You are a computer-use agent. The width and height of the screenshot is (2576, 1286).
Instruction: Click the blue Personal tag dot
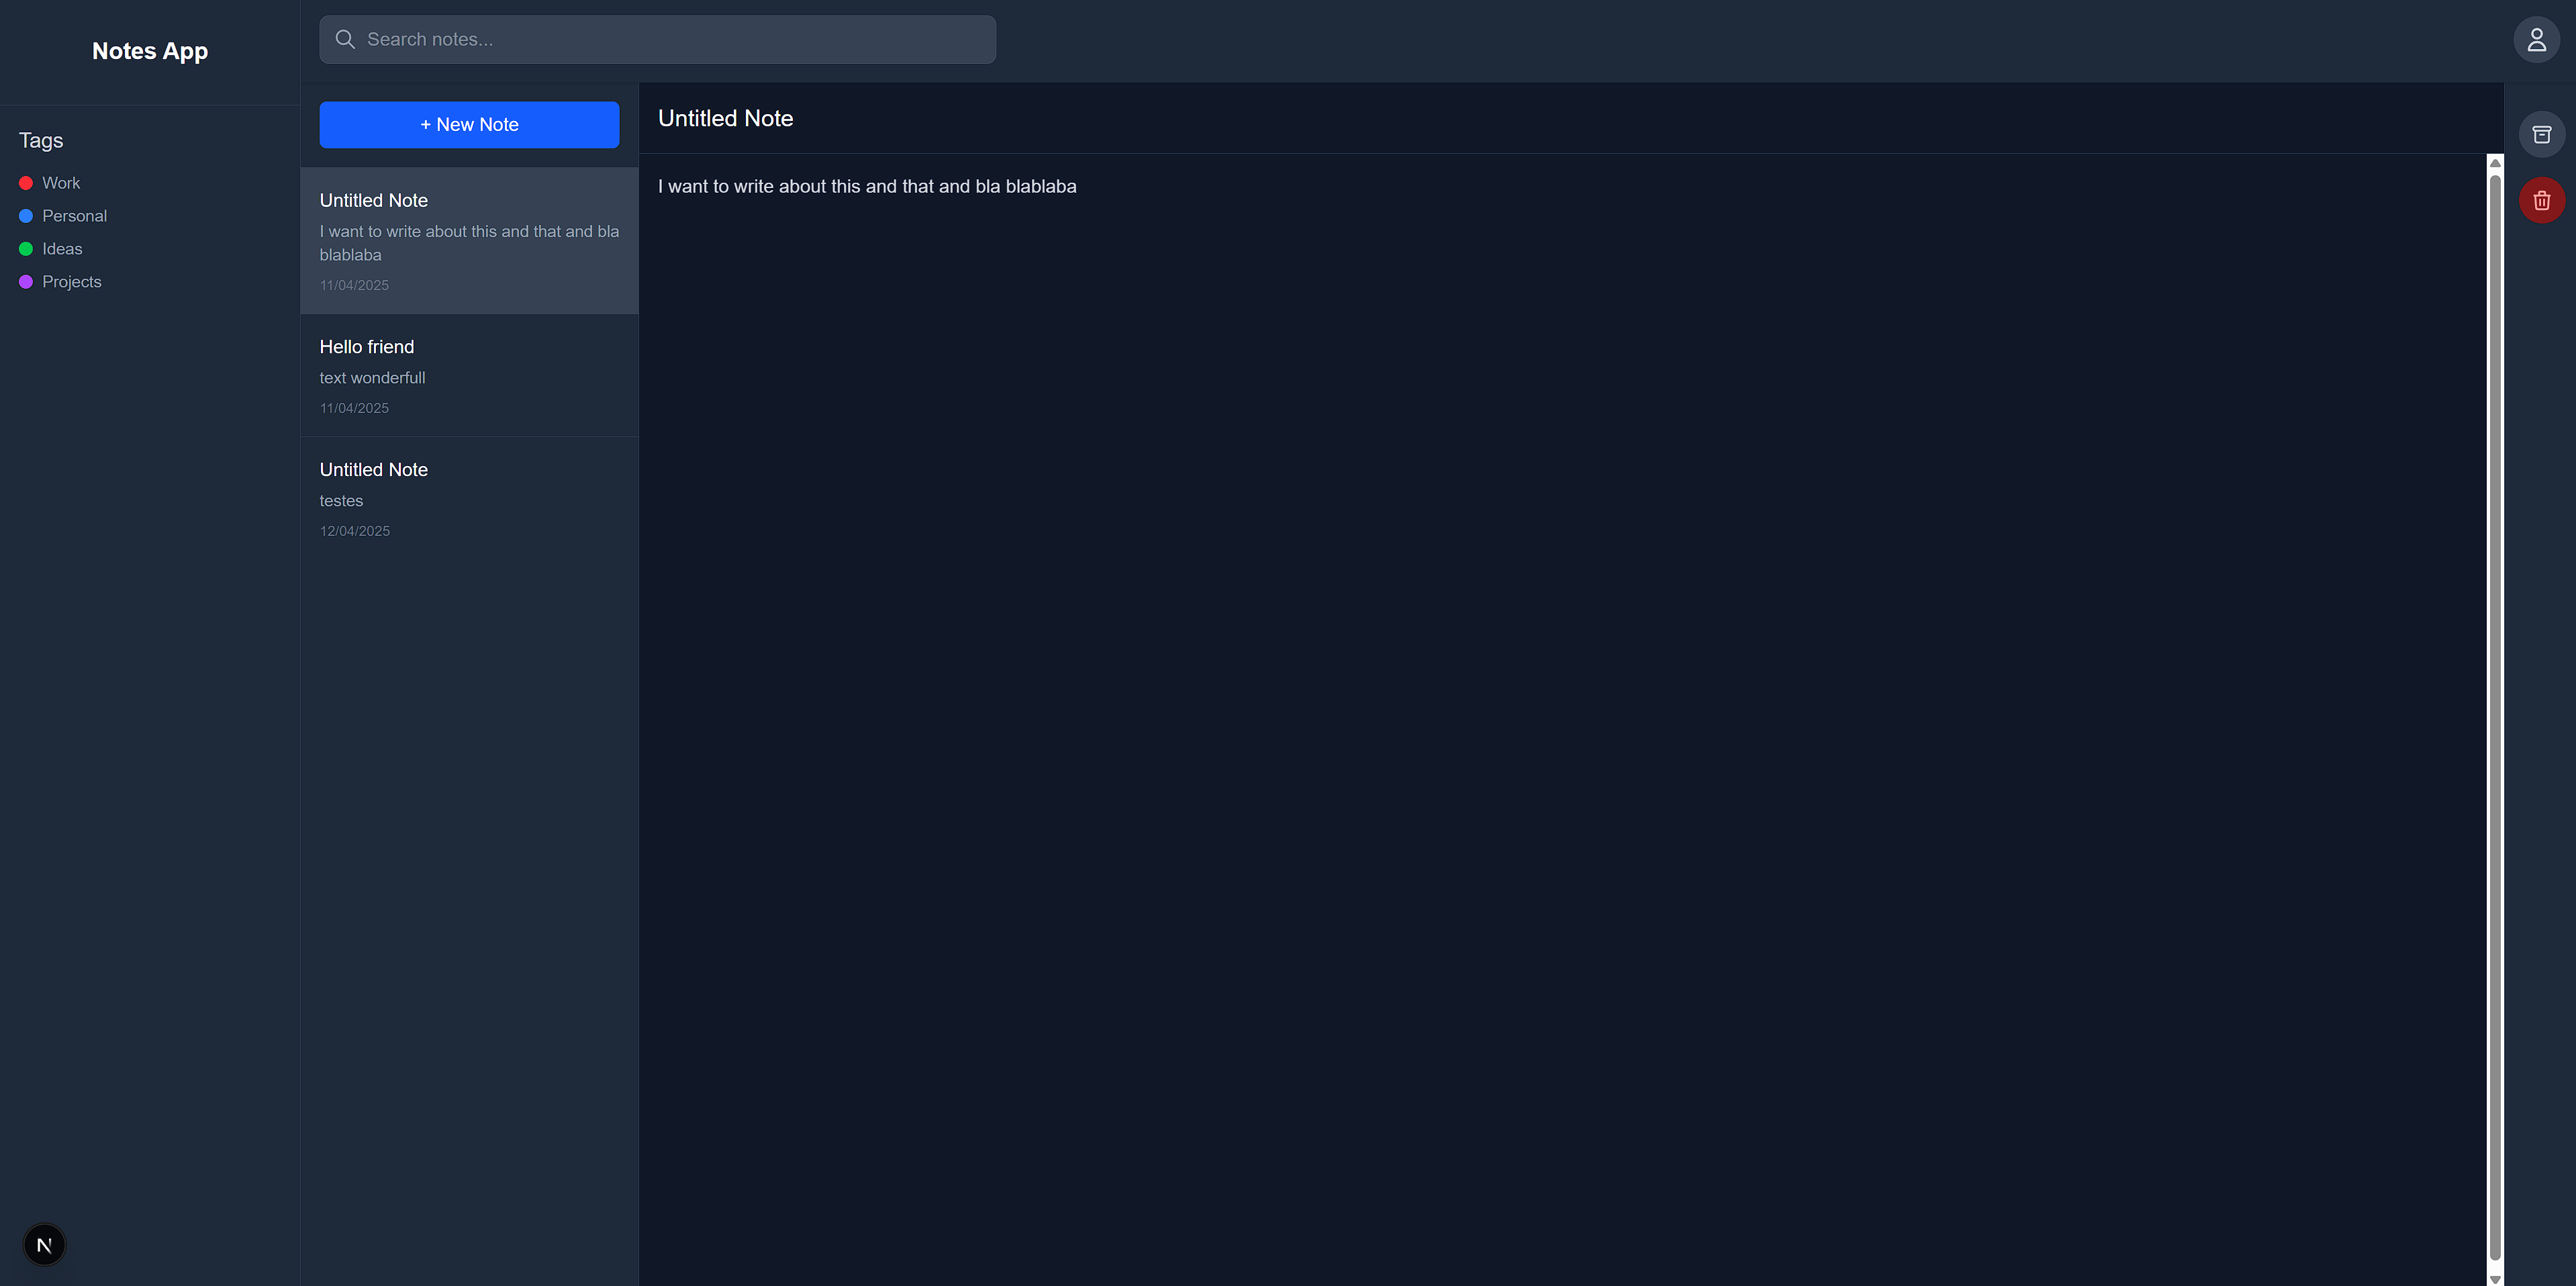coord(26,216)
